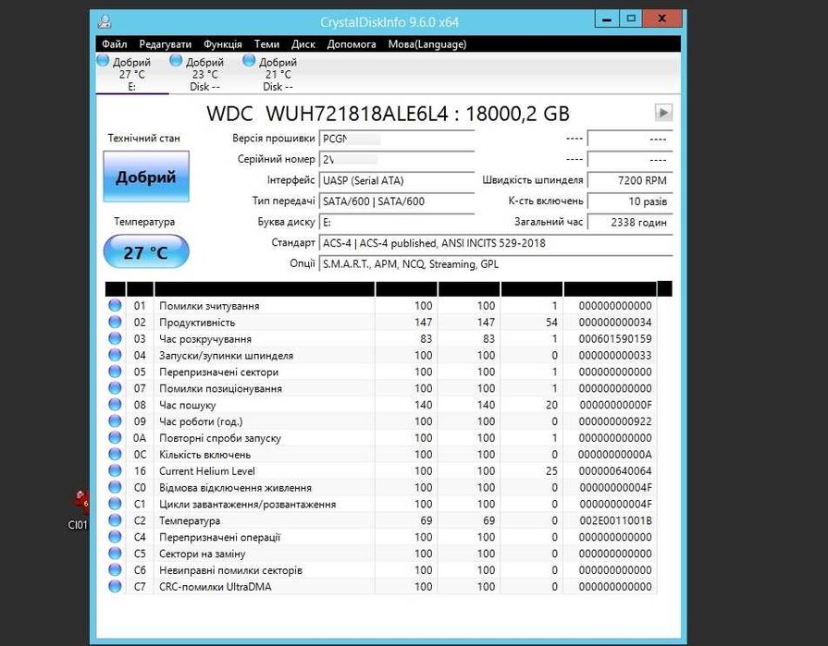Click status icon for CRC-помилки UltraDMA
Image resolution: width=828 pixels, height=646 pixels.
115,586
